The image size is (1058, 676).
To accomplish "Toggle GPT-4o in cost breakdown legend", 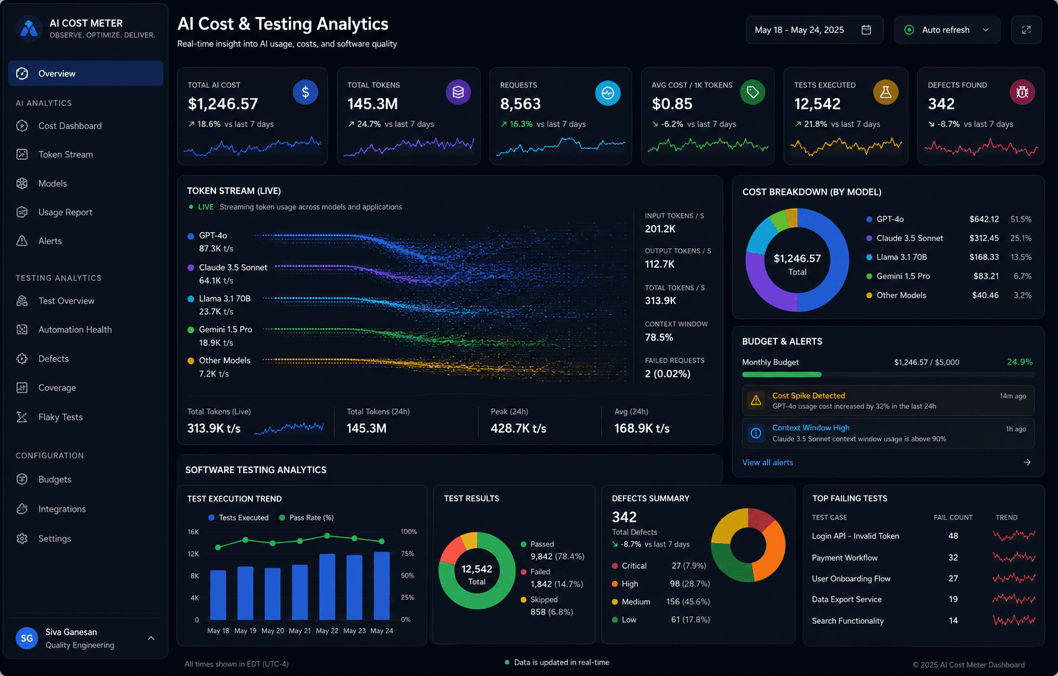I will (885, 219).
